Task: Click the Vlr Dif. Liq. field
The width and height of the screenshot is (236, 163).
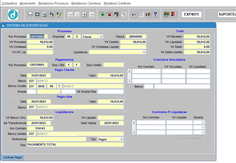Action: pos(40,52)
